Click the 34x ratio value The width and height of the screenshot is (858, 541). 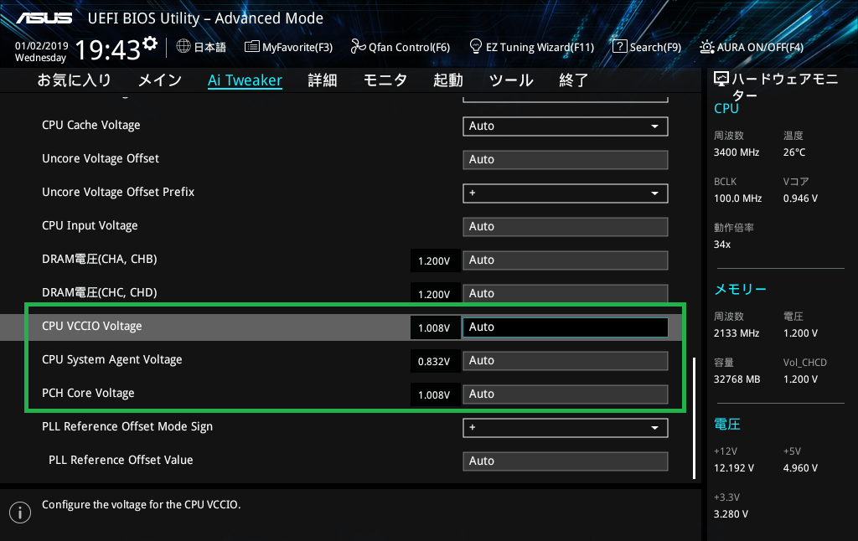722,245
